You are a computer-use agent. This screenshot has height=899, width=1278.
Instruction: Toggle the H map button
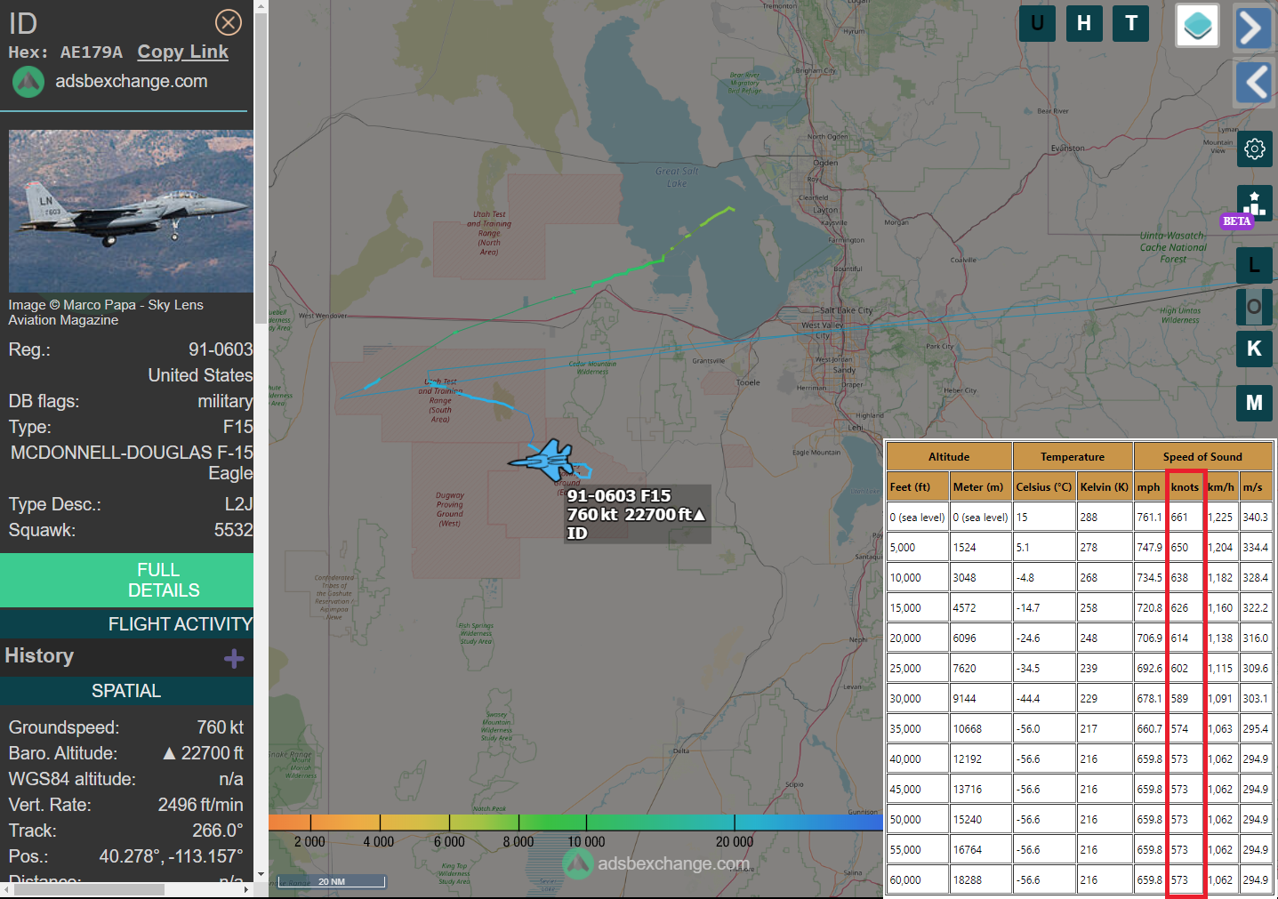[1084, 23]
